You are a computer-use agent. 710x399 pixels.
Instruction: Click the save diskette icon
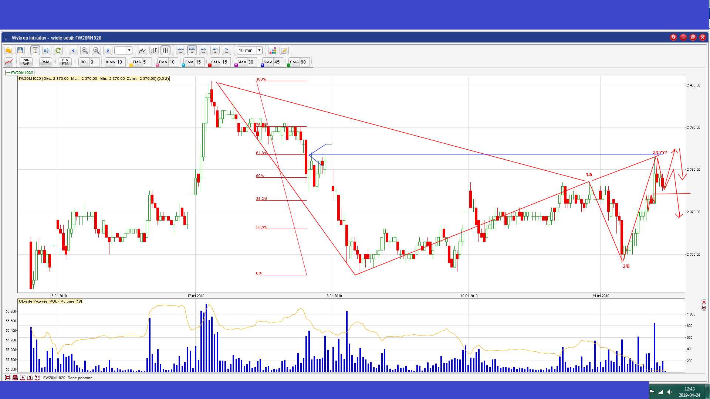click(20, 51)
